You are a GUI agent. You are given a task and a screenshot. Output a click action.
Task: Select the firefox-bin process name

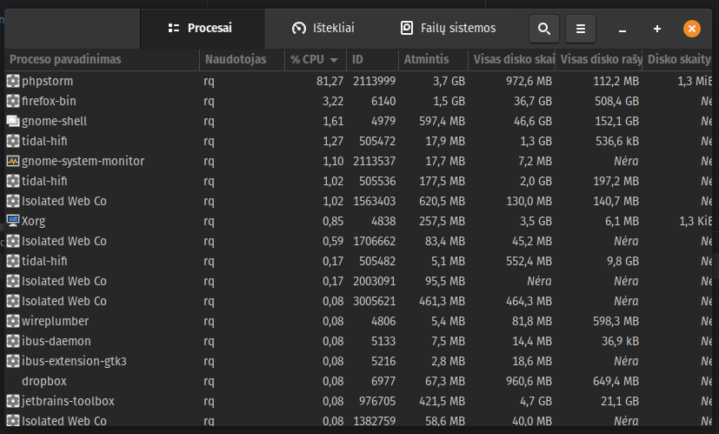(49, 102)
